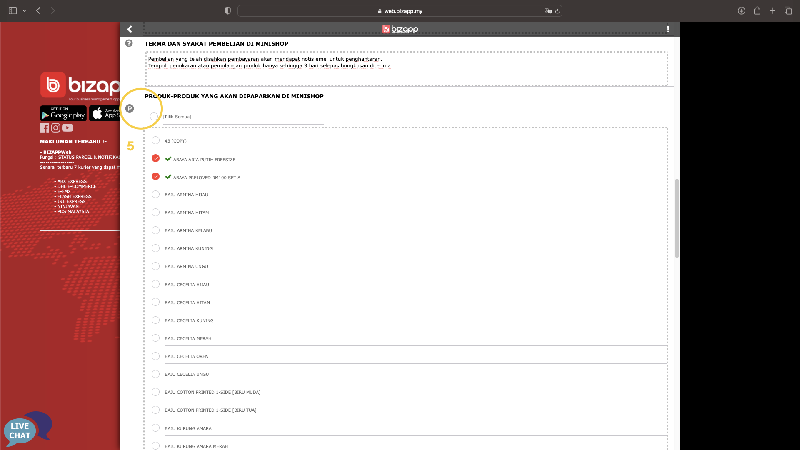Show Safari tab overview
The width and height of the screenshot is (800, 450).
pyautogui.click(x=788, y=11)
